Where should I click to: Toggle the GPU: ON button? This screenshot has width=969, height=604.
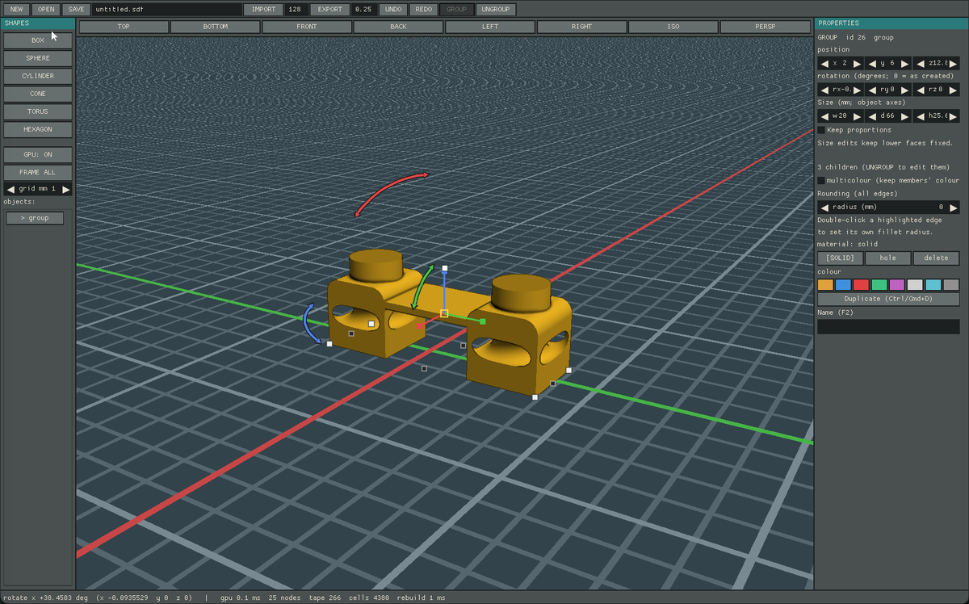(x=38, y=154)
